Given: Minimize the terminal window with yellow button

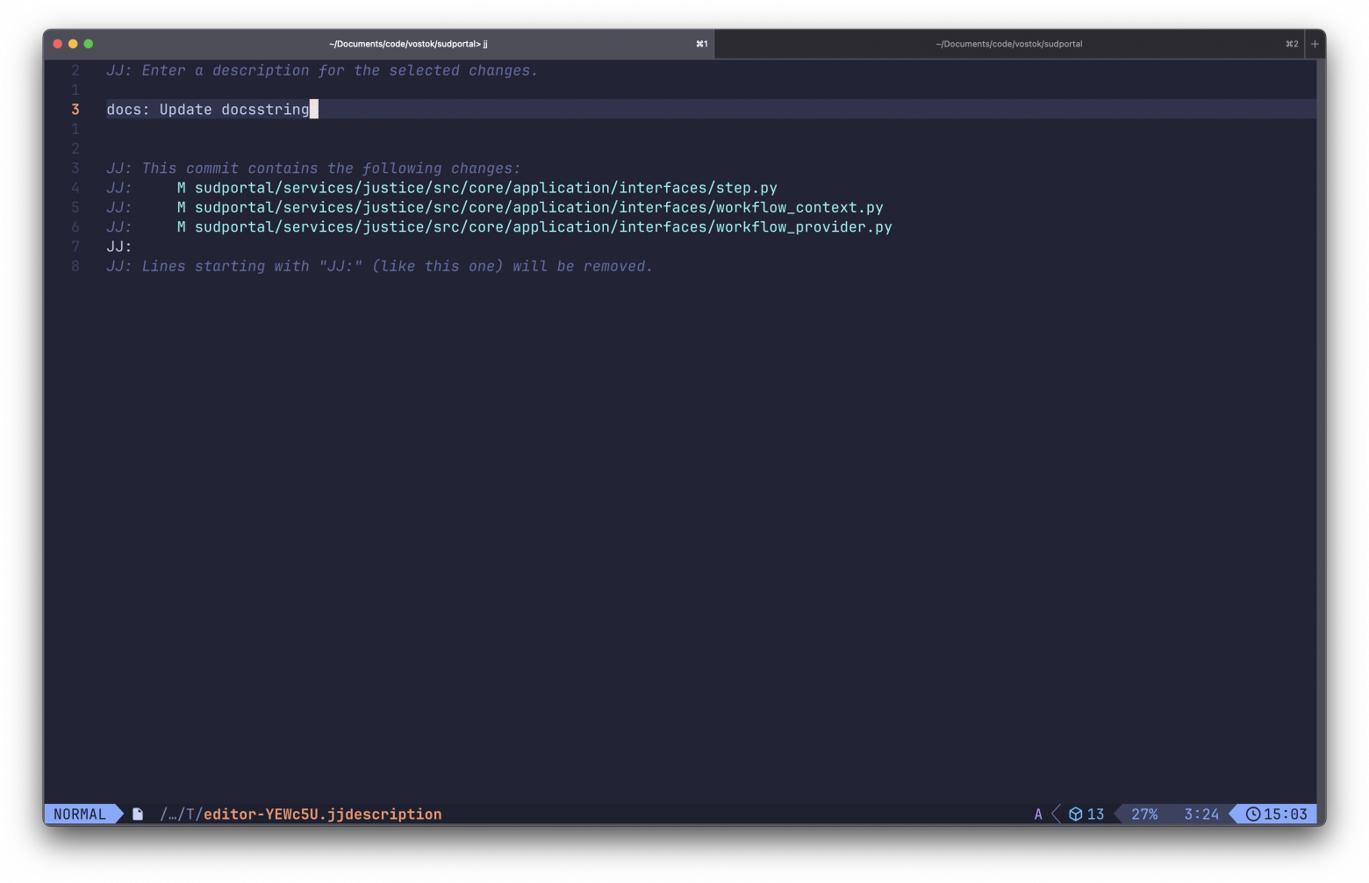Looking at the screenshot, I should 73,44.
